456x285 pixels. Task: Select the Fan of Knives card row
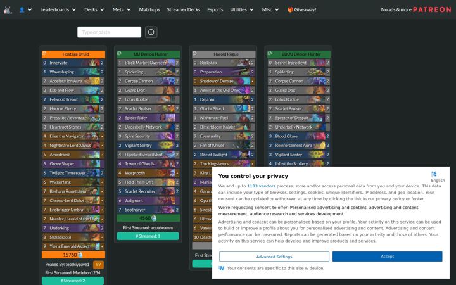tap(224, 146)
